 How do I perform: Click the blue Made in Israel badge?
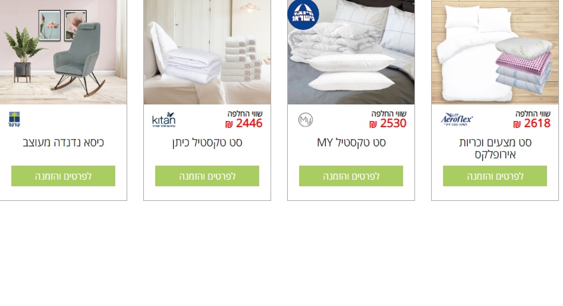[x=303, y=15]
